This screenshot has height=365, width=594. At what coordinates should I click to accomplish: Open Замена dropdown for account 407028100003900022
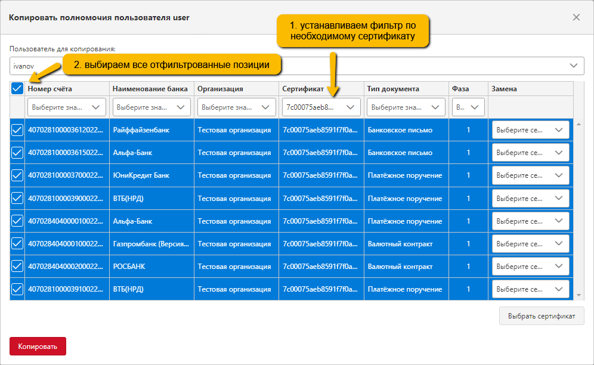point(530,198)
